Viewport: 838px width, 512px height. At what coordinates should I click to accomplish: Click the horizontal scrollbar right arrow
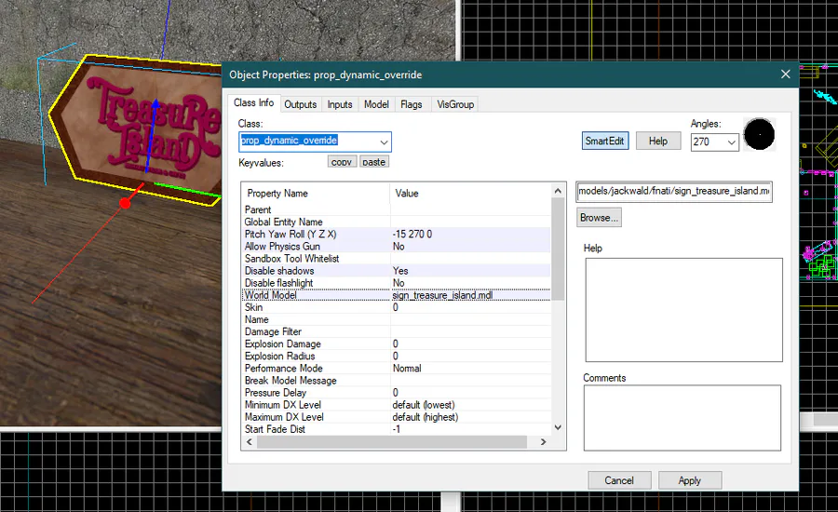click(544, 442)
